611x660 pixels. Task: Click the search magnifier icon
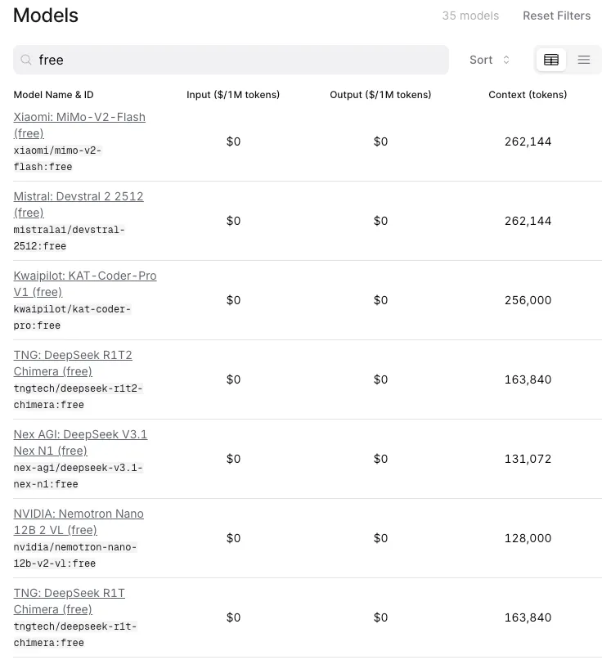(x=26, y=60)
